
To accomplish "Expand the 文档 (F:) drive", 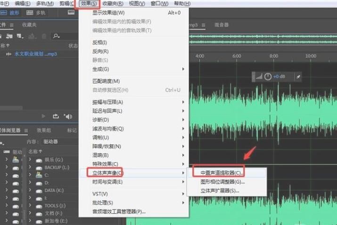I will click(x=30, y=213).
